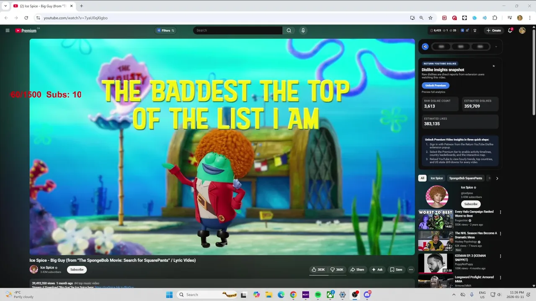
Task: Click Preview full analytics link
Action: (x=433, y=92)
